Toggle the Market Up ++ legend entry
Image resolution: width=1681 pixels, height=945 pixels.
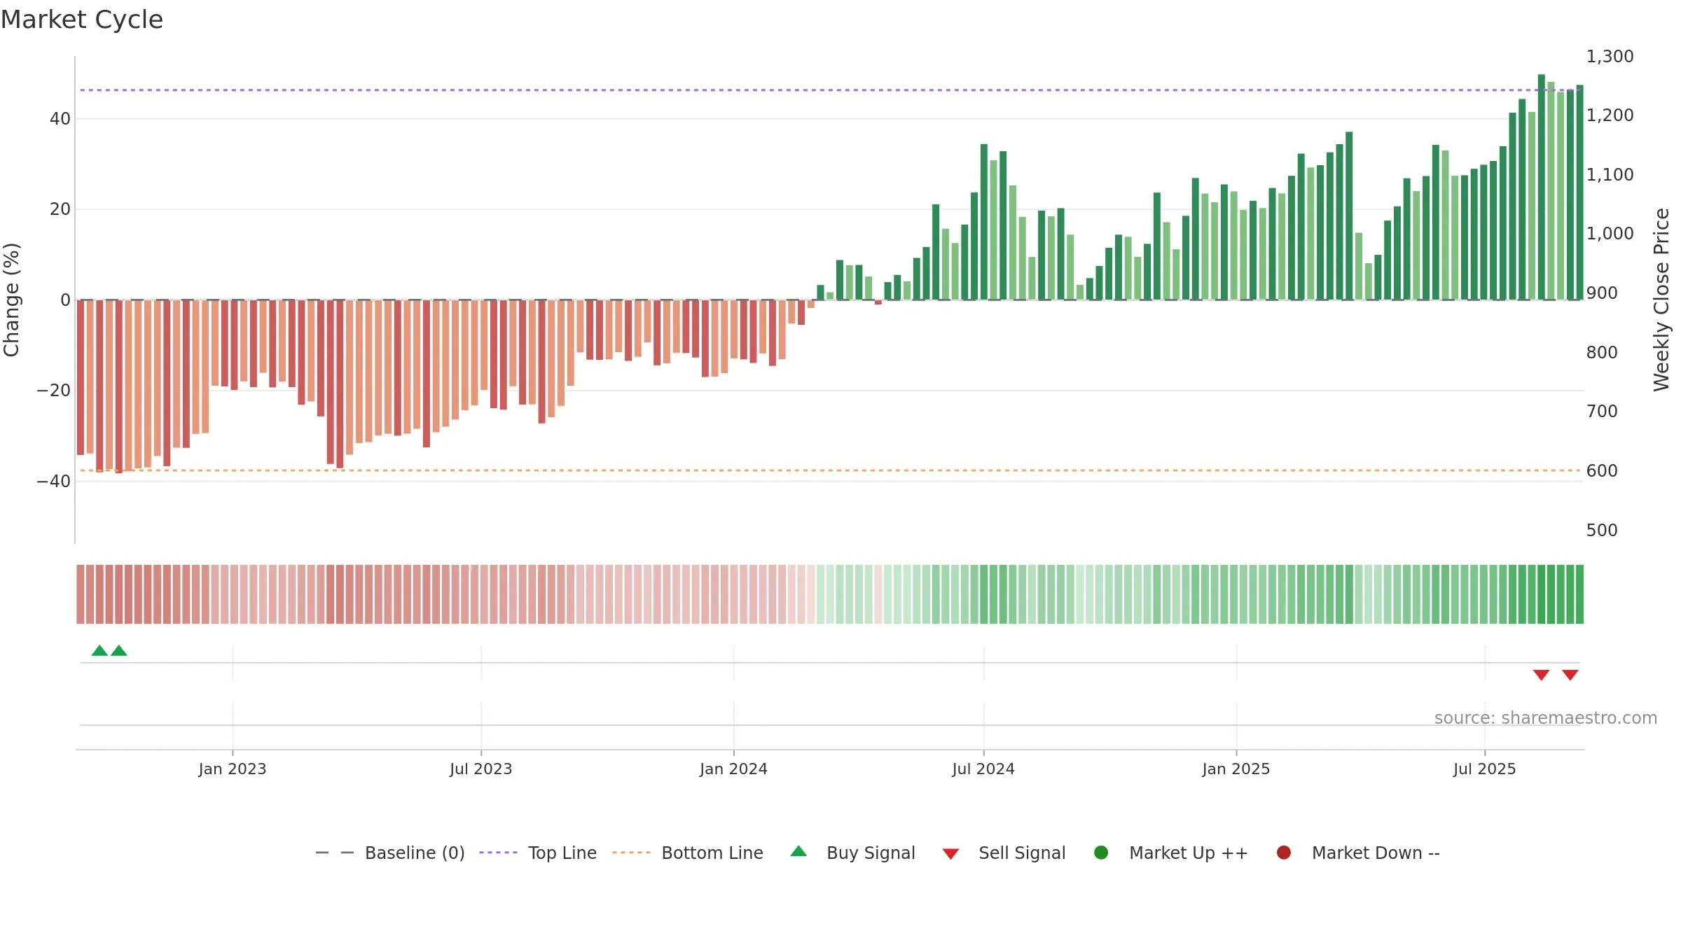[x=1170, y=853]
